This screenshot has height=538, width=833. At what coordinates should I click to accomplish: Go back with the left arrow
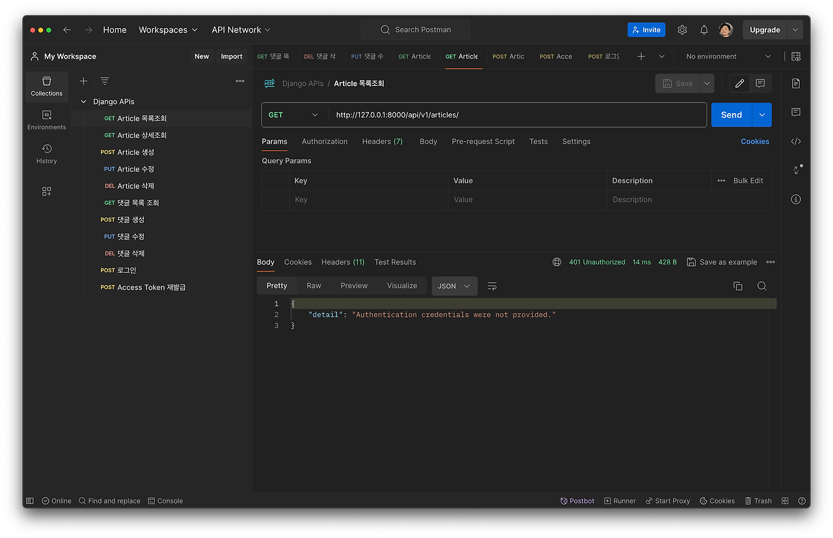pyautogui.click(x=66, y=30)
